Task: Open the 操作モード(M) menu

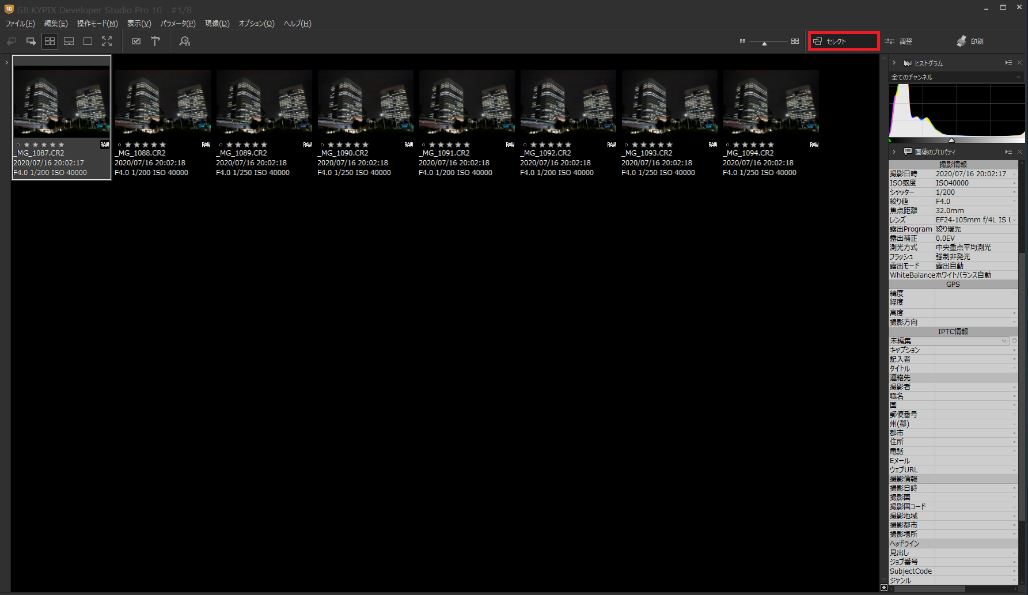Action: pyautogui.click(x=97, y=24)
